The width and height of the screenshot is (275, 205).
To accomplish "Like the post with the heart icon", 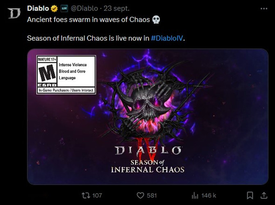I will (x=140, y=195).
